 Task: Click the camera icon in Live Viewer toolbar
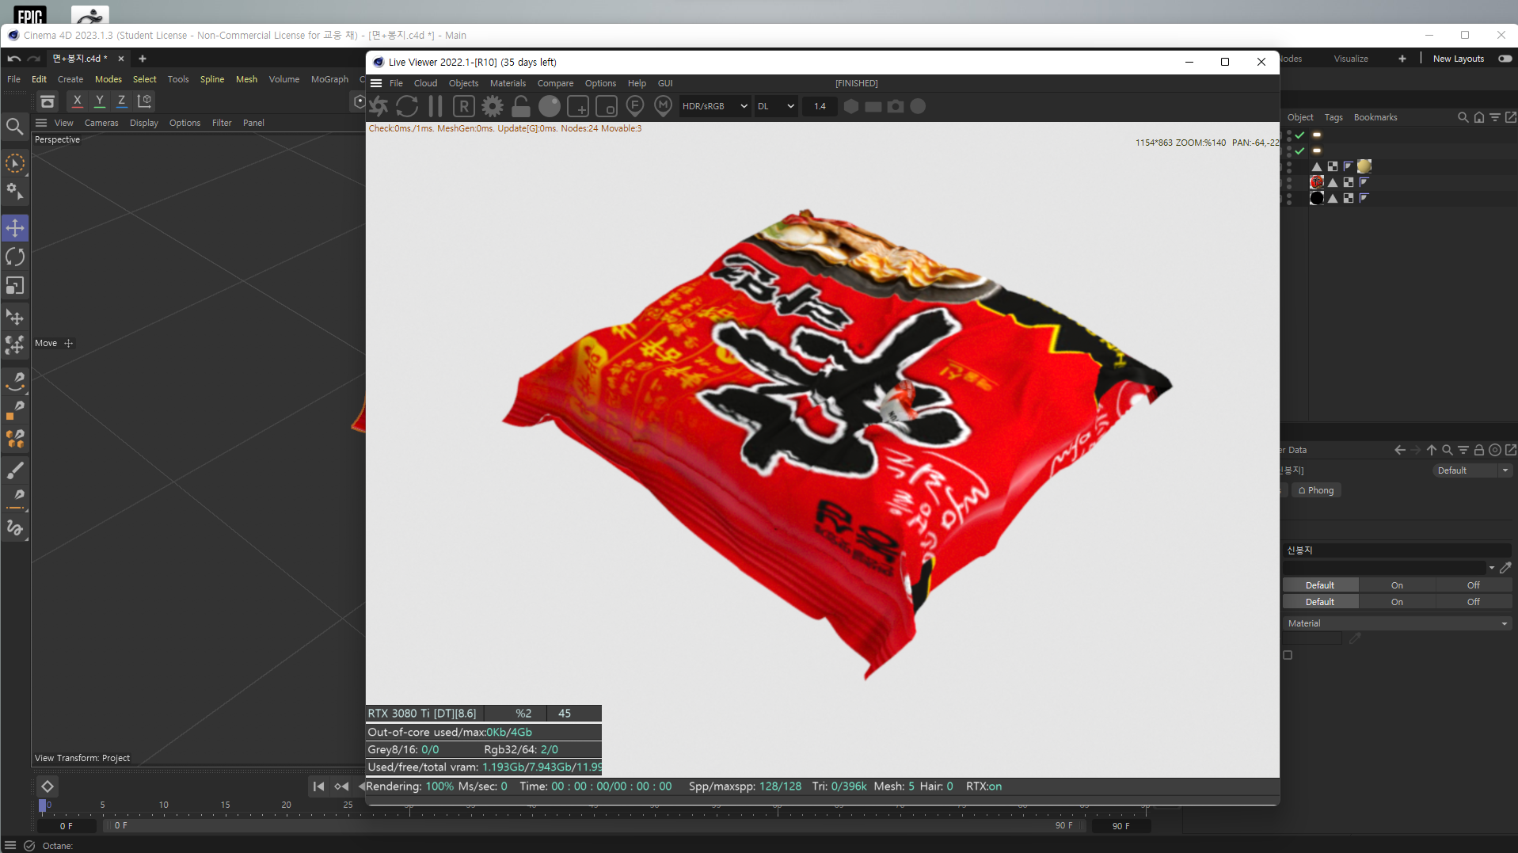pyautogui.click(x=896, y=106)
